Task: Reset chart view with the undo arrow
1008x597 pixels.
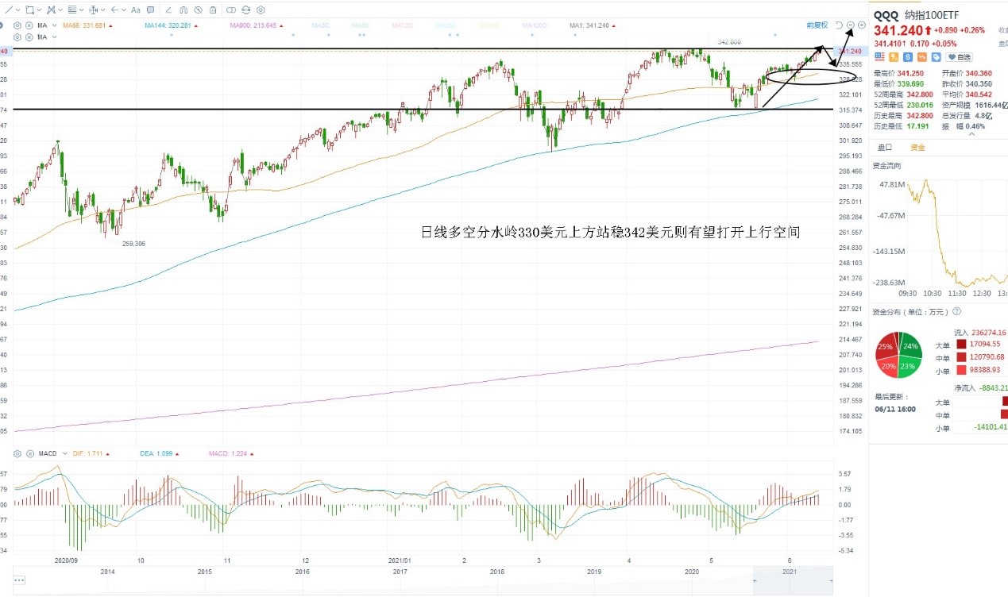Action: [x=840, y=25]
